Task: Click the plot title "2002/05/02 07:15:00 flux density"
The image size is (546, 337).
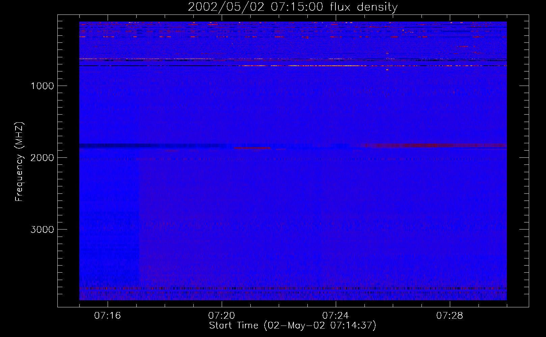Action: pos(293,7)
